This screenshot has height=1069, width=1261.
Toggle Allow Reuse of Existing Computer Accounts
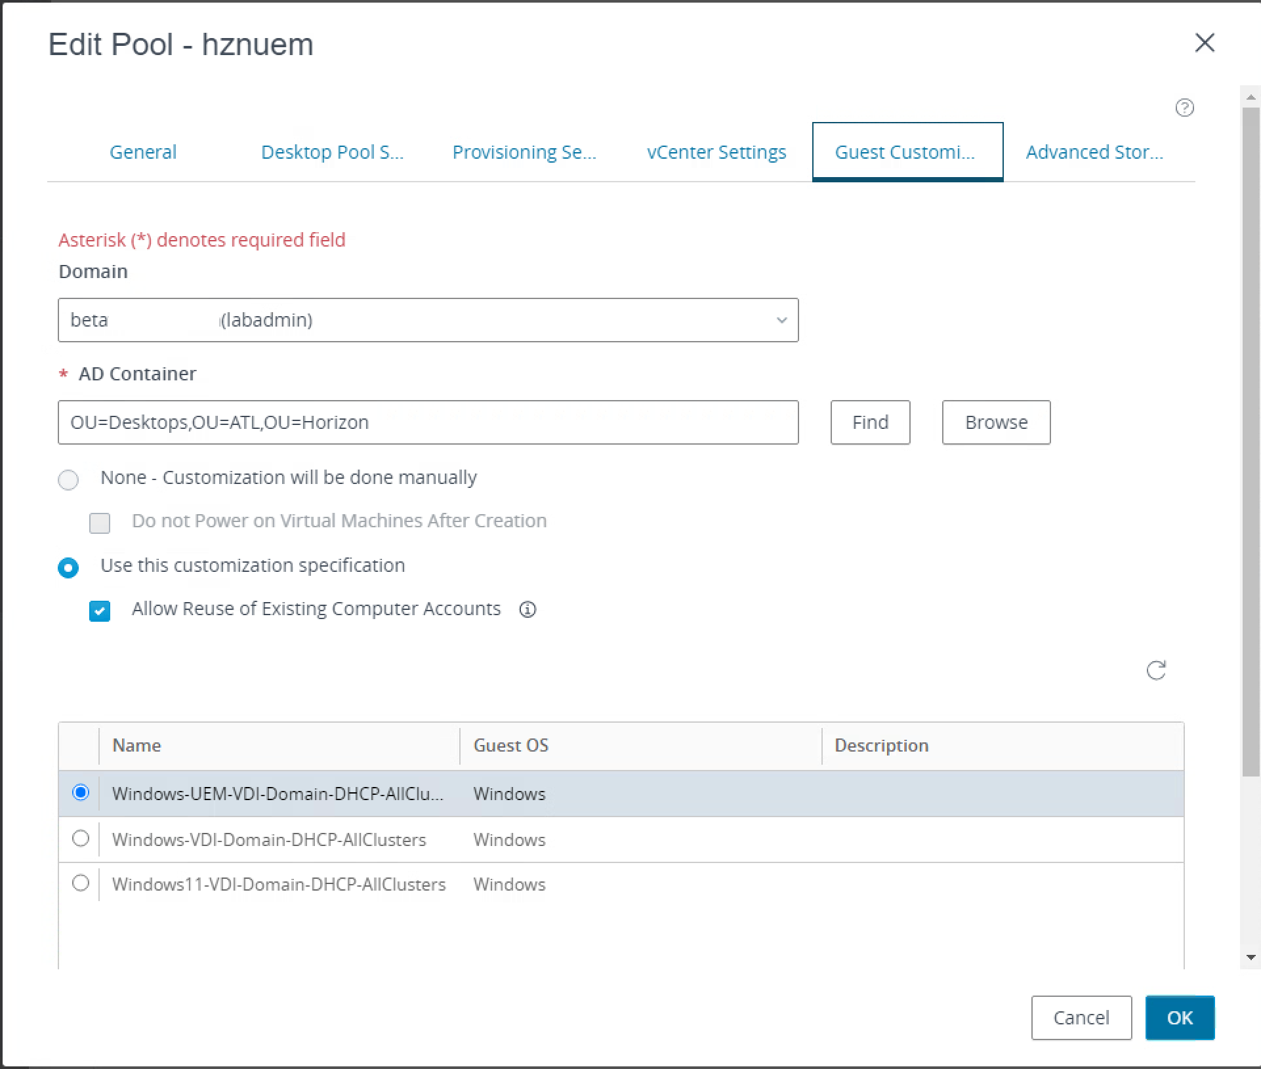pyautogui.click(x=100, y=611)
